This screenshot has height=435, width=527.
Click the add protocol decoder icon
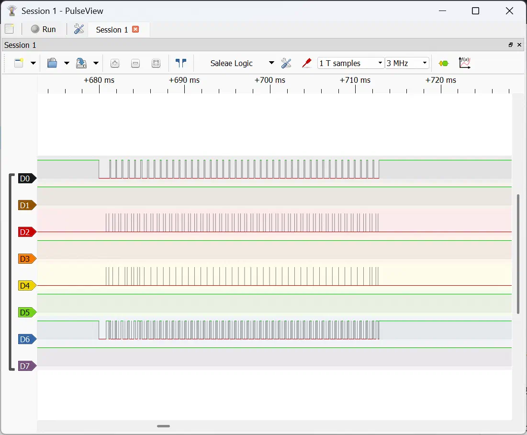[444, 63]
